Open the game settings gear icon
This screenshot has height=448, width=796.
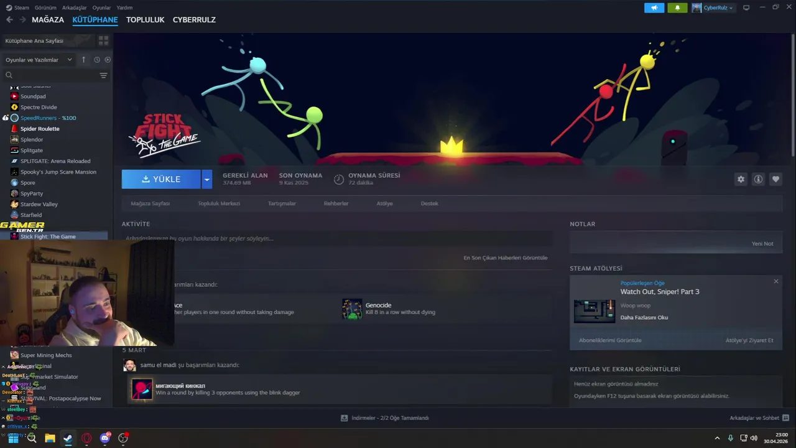[741, 179]
